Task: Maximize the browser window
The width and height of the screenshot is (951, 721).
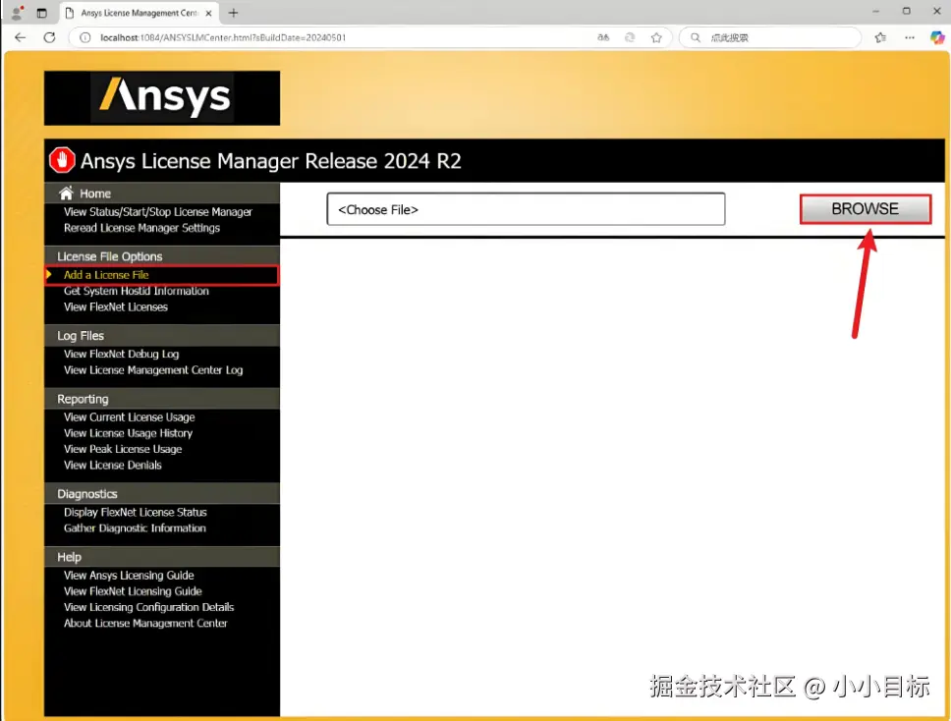Action: point(906,11)
